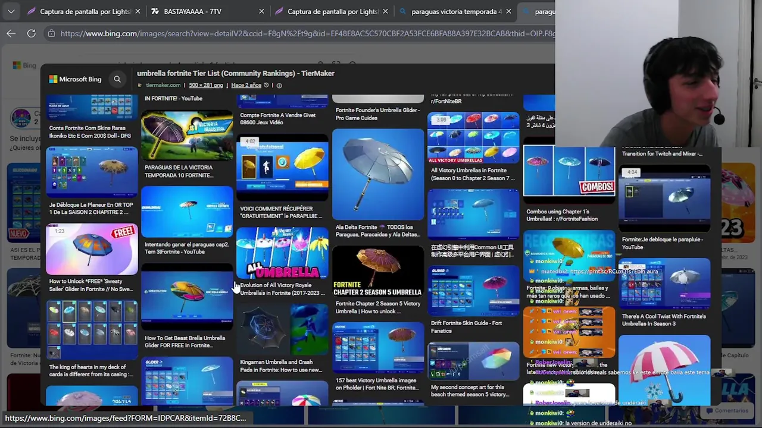Open There's A Cool Twist umbrellas thumbnail

(664, 284)
